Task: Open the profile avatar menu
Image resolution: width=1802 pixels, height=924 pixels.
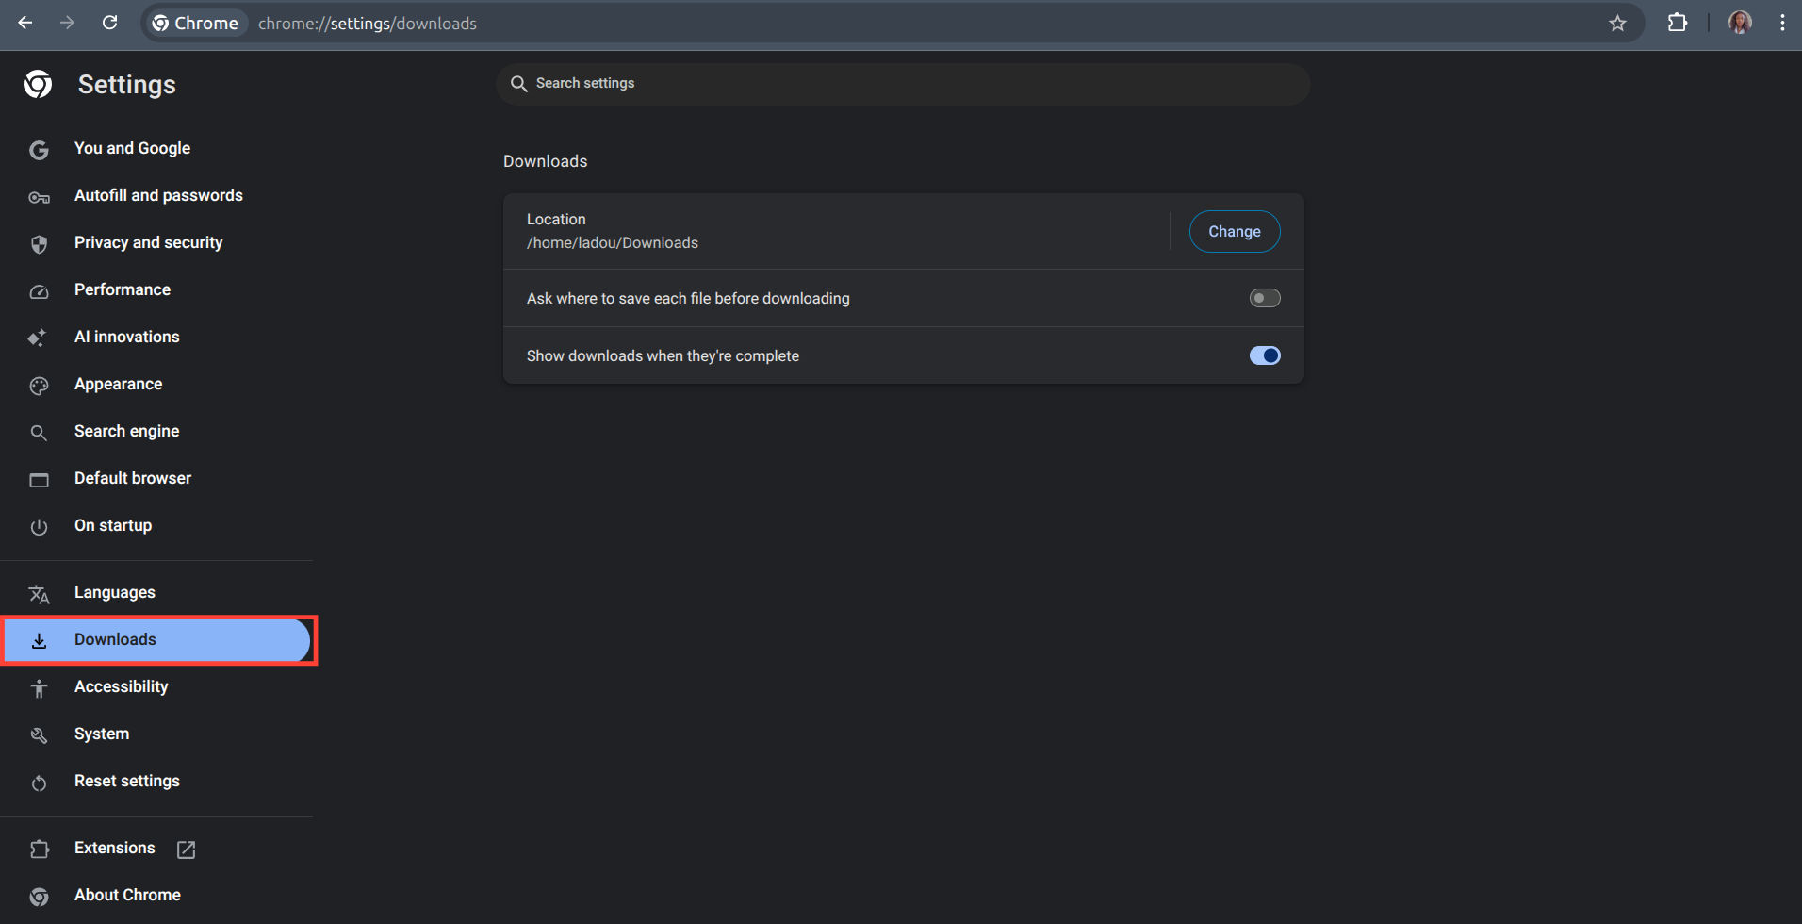Action: (x=1740, y=23)
